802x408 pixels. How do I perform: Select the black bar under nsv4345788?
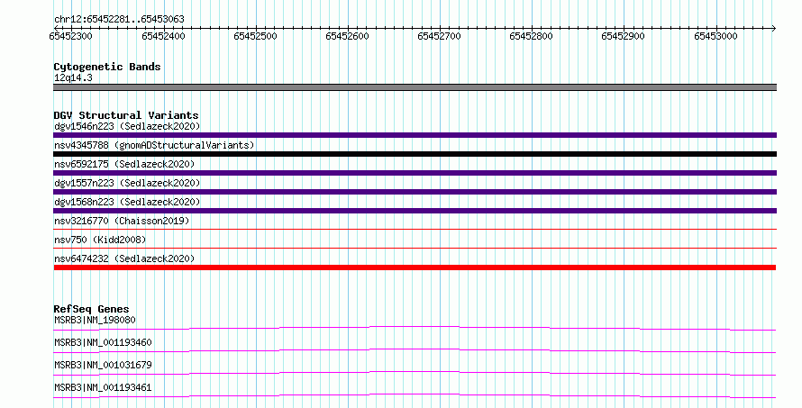tap(415, 154)
